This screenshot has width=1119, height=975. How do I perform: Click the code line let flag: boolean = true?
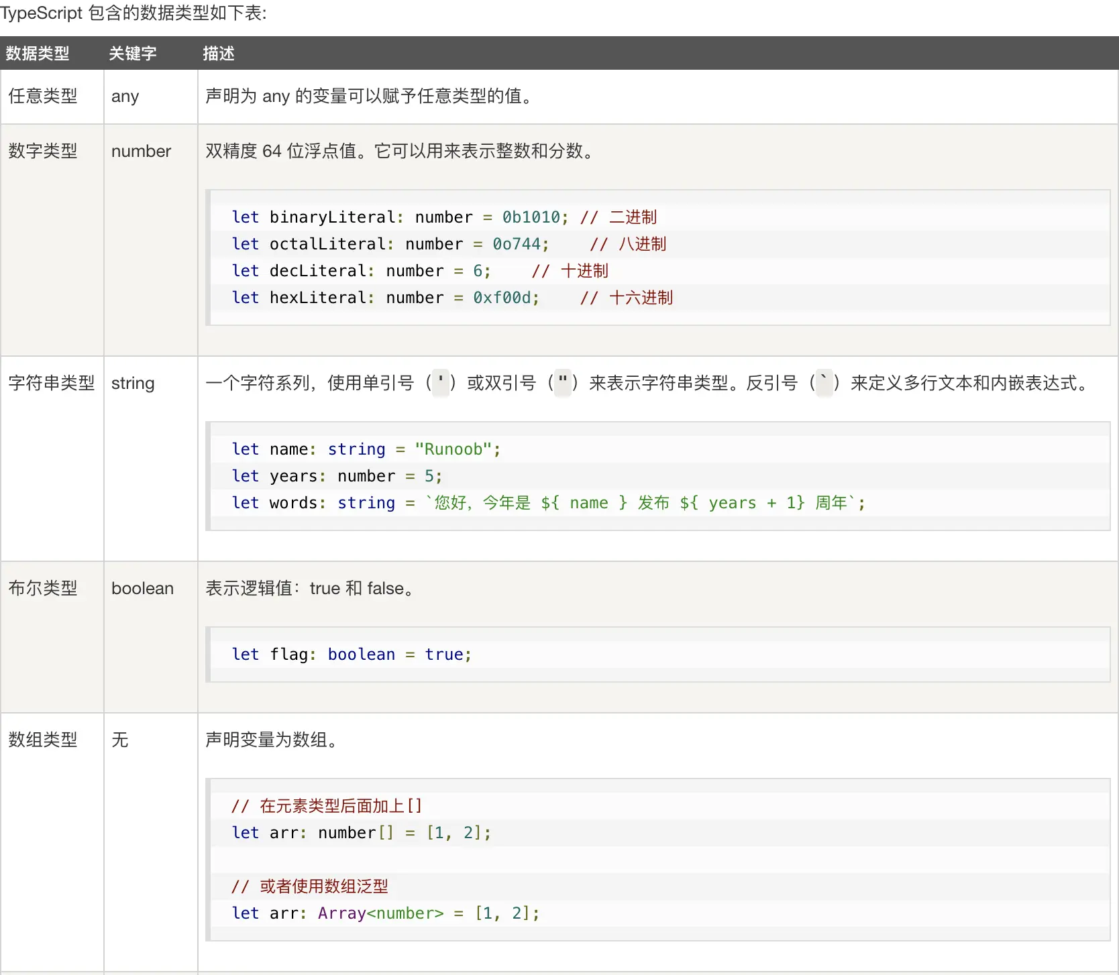pos(352,654)
